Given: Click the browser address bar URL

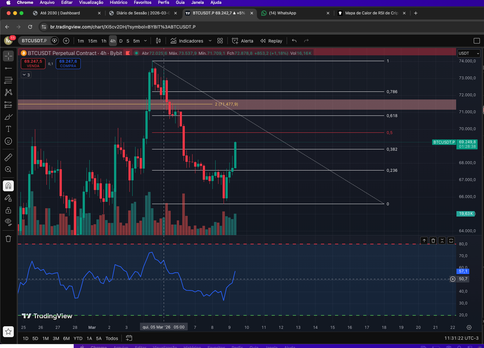Looking at the screenshot, I should point(123,27).
